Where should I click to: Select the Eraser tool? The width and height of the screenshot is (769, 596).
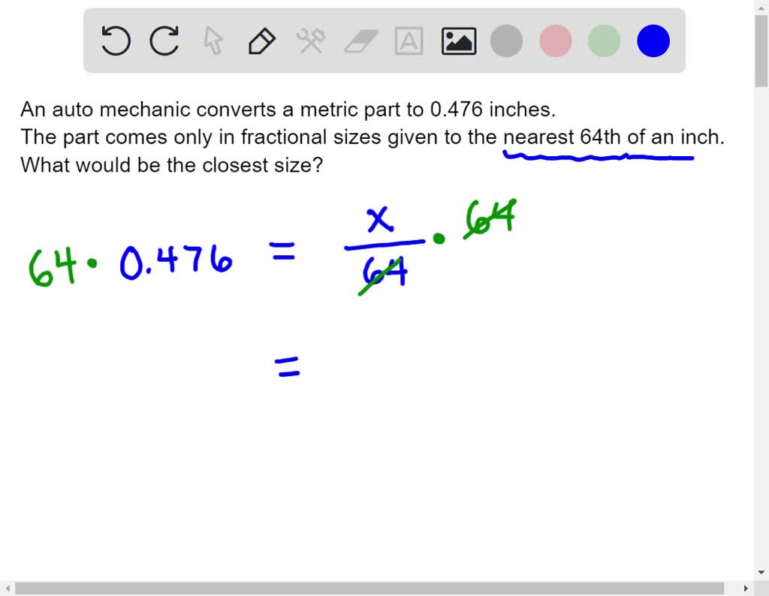[360, 41]
